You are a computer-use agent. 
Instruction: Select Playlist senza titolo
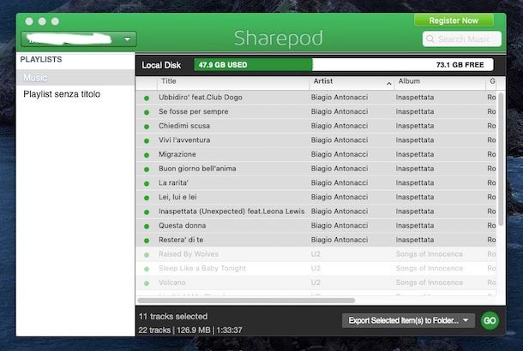pos(75,94)
